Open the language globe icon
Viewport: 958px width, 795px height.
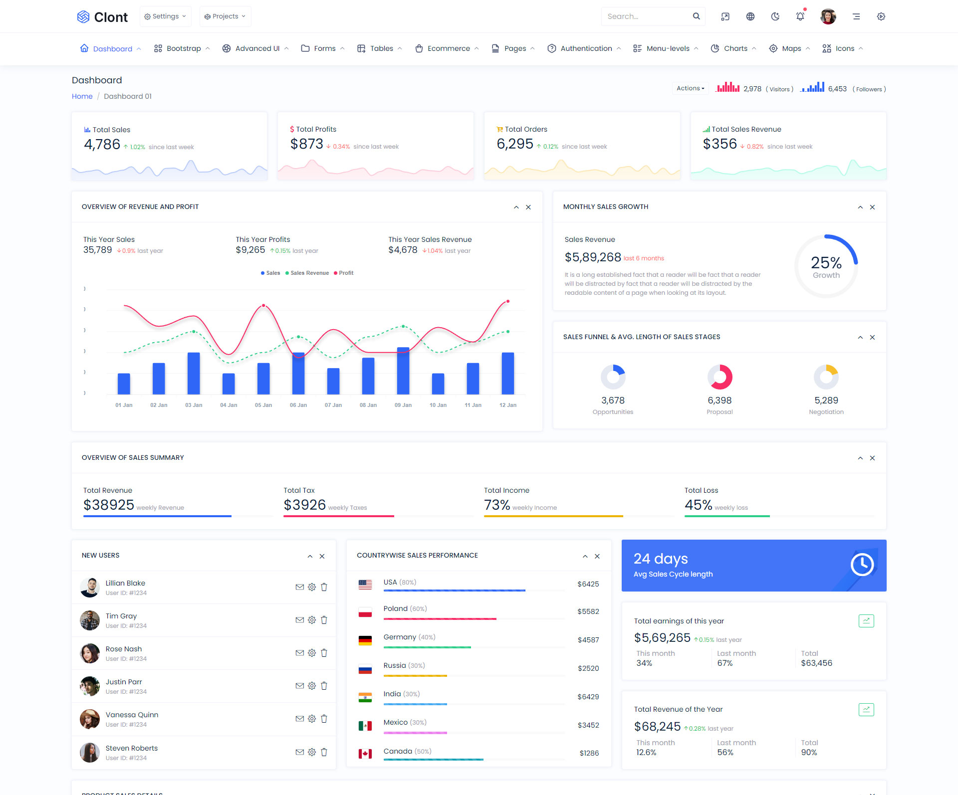coord(750,16)
